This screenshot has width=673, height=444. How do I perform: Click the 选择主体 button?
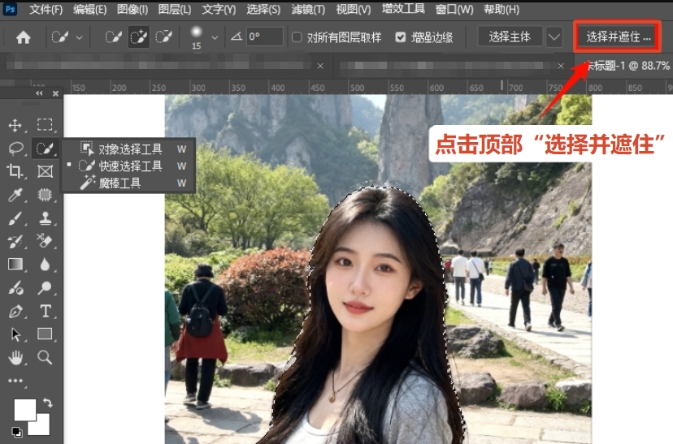510,37
